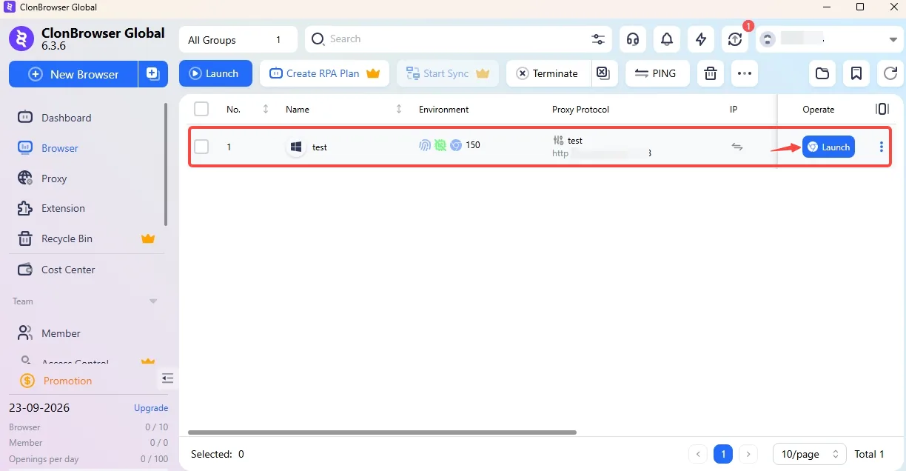Click the Proxy Protocol column header
906x471 pixels.
click(580, 109)
